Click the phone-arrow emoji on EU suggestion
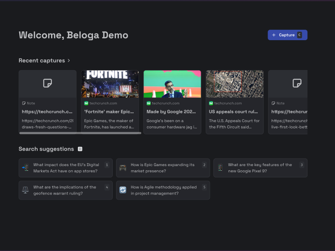 [26, 168]
